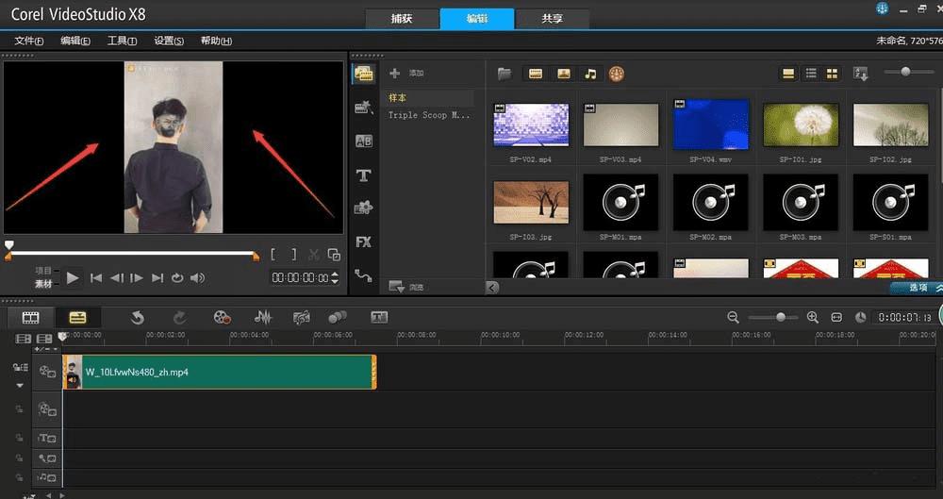Click the undo arrow in timeline toolbar

pyautogui.click(x=138, y=318)
